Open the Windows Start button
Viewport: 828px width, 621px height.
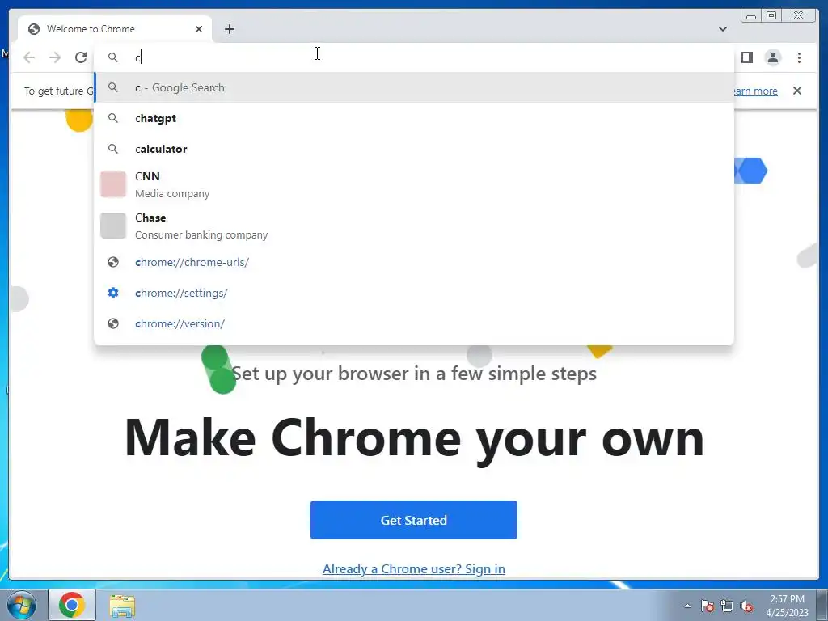pyautogui.click(x=22, y=605)
